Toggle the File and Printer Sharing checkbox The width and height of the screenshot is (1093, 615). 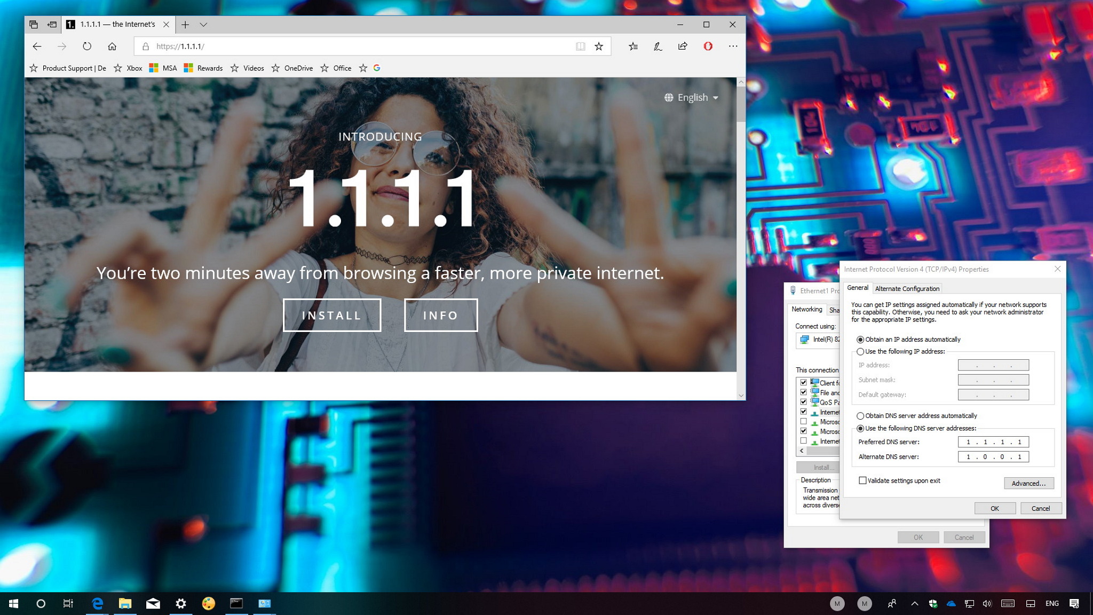[803, 392]
